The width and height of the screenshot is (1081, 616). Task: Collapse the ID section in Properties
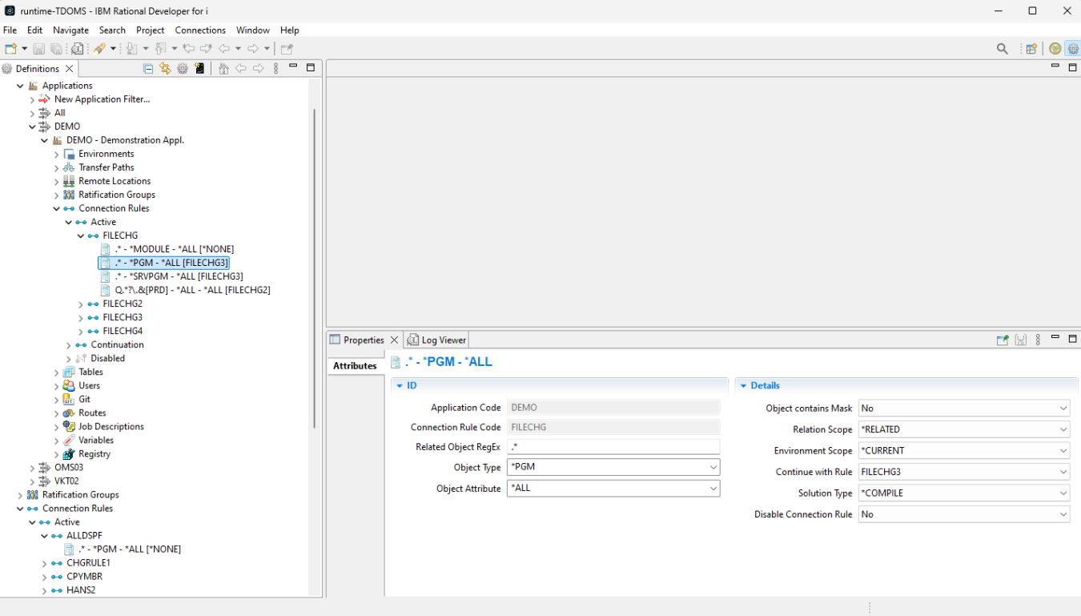[400, 384]
